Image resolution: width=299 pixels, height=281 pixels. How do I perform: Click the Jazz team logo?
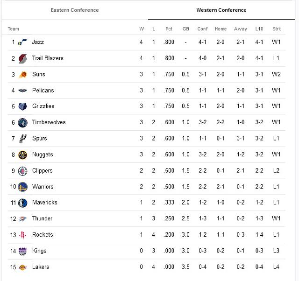click(22, 42)
